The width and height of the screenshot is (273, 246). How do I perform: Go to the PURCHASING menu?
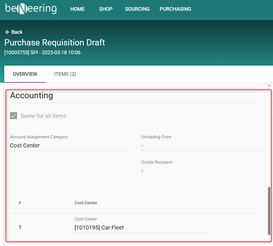(175, 9)
